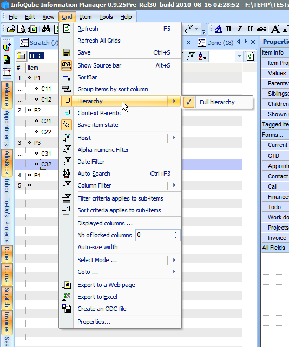Open the Tools menu
Screen dimensions: 289x347
(x=106, y=17)
